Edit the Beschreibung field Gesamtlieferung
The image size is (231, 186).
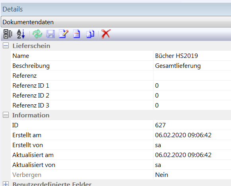192,66
